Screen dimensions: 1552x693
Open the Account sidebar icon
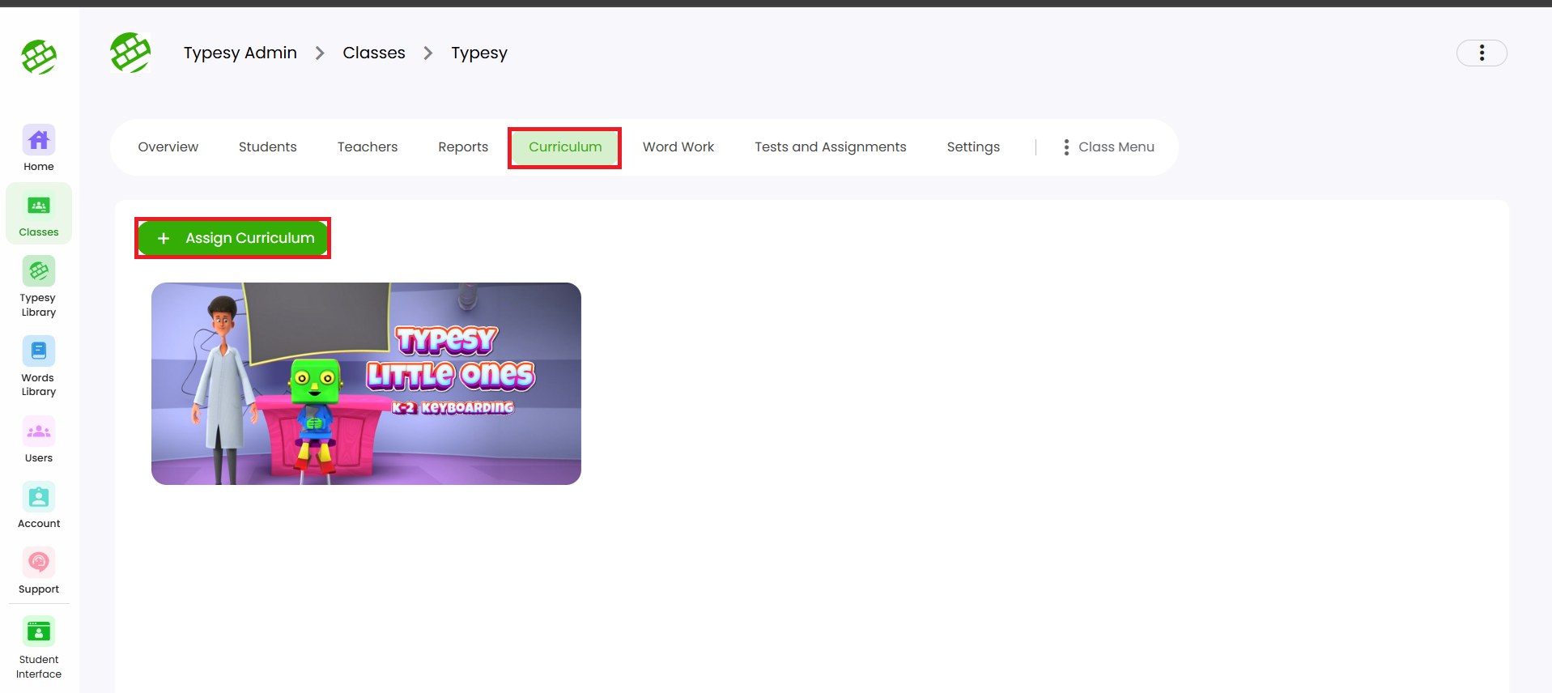point(39,498)
